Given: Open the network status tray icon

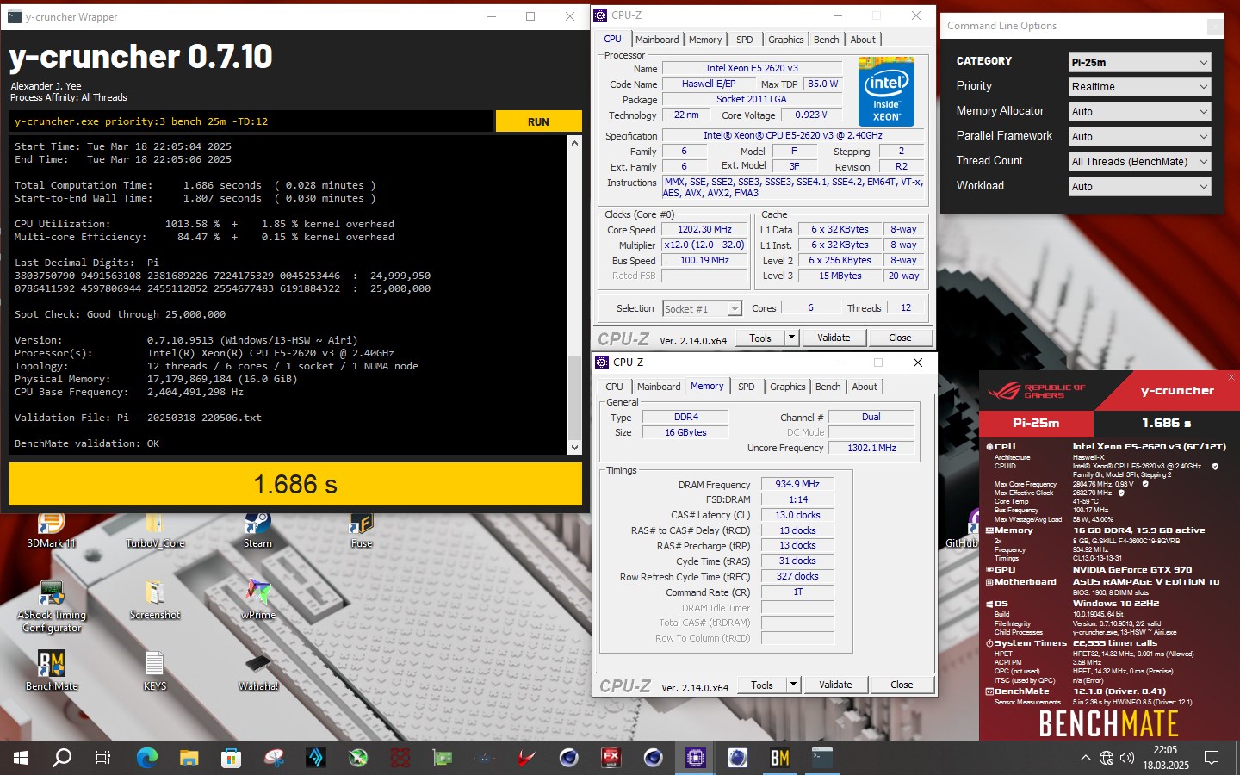Looking at the screenshot, I should pos(1107,759).
